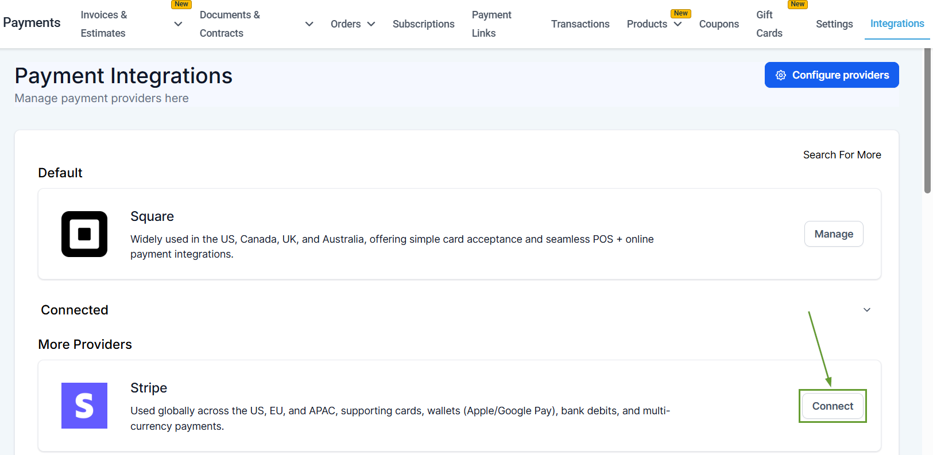Click the Configure providers button
This screenshot has height=455, width=933.
pyautogui.click(x=831, y=75)
